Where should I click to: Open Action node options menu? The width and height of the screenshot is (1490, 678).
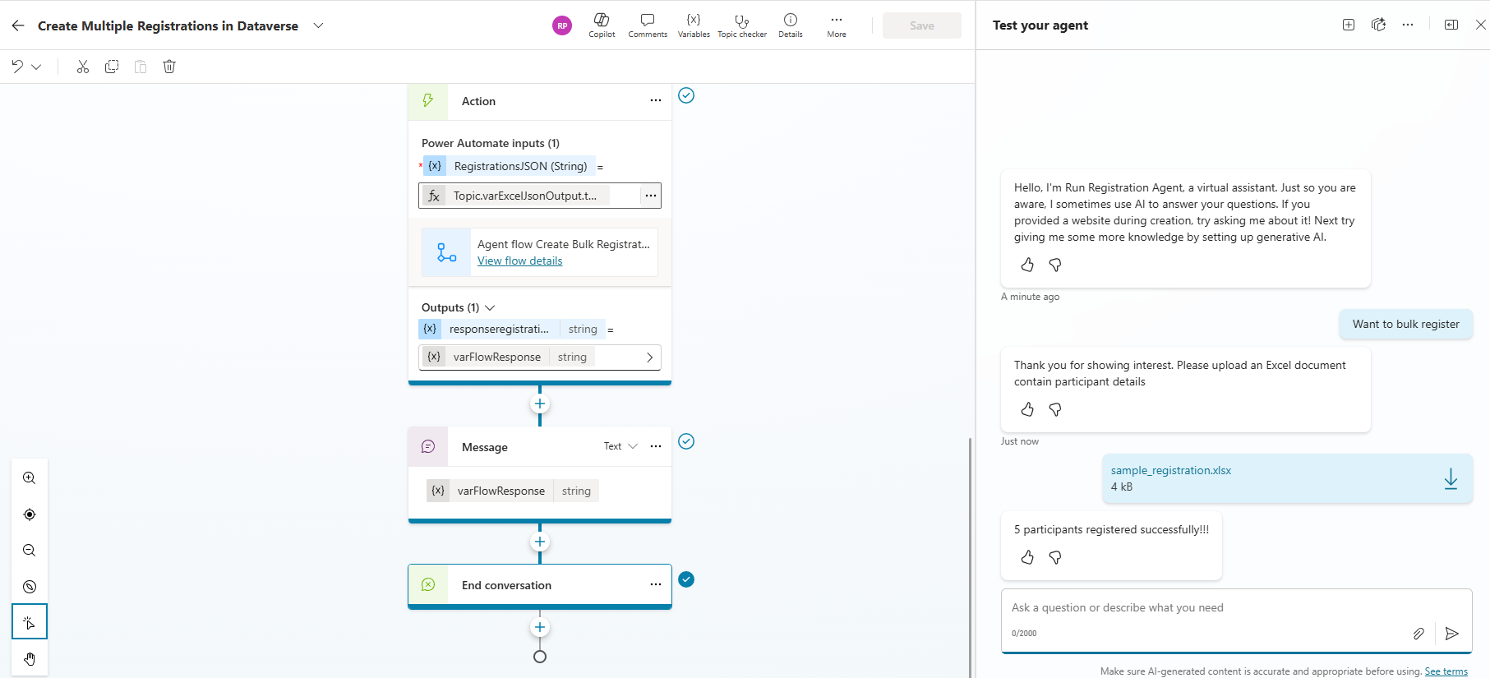[x=656, y=100]
